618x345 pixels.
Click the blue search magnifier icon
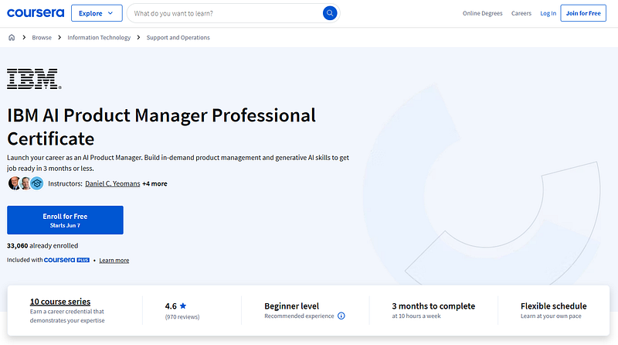coord(330,13)
